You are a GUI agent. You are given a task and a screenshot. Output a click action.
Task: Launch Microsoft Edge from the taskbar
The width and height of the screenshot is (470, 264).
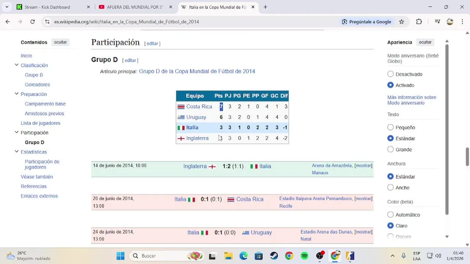243,256
